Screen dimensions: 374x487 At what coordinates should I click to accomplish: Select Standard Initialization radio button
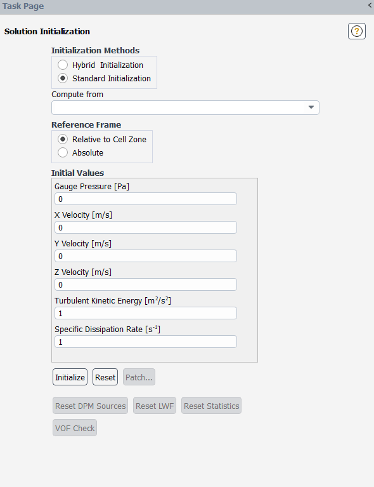(x=63, y=78)
